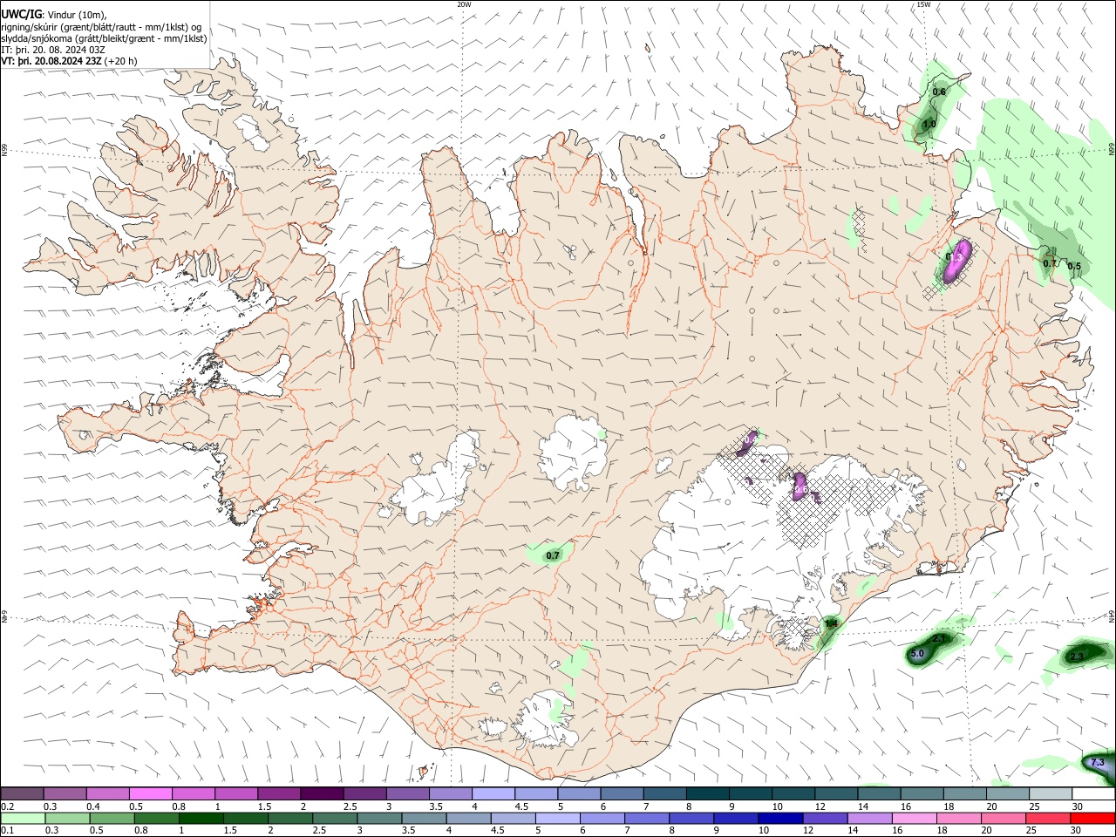The height and width of the screenshot is (837, 1116).
Task: Pick the deep blue 10 swatch, bottom row
Action: click(x=780, y=819)
